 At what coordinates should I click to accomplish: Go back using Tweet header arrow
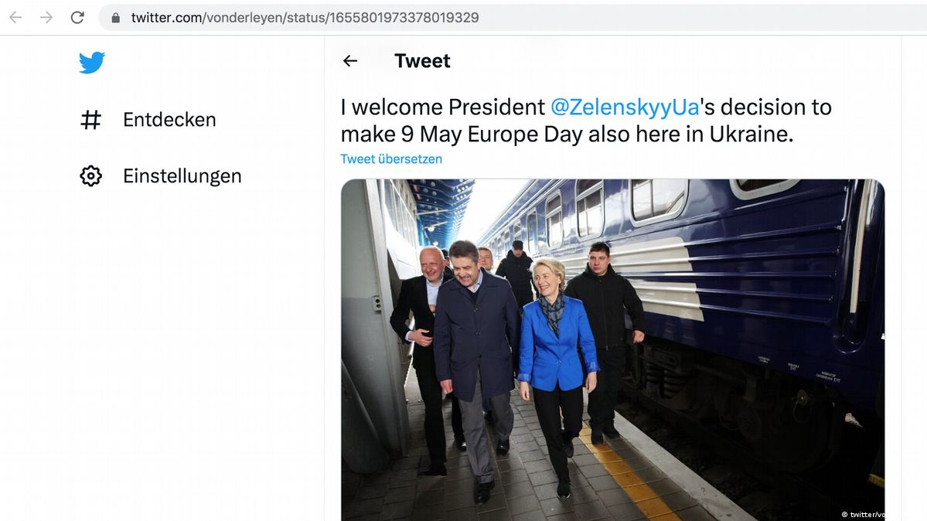click(350, 61)
